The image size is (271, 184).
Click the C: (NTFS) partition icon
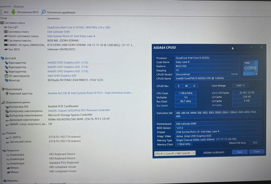(8, 138)
